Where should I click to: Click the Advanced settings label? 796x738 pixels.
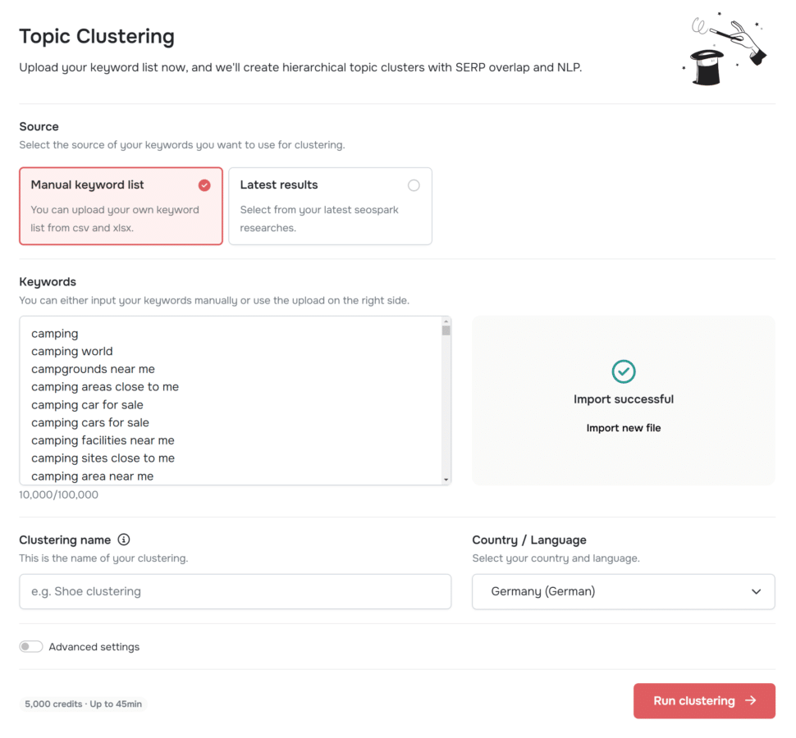coord(94,647)
